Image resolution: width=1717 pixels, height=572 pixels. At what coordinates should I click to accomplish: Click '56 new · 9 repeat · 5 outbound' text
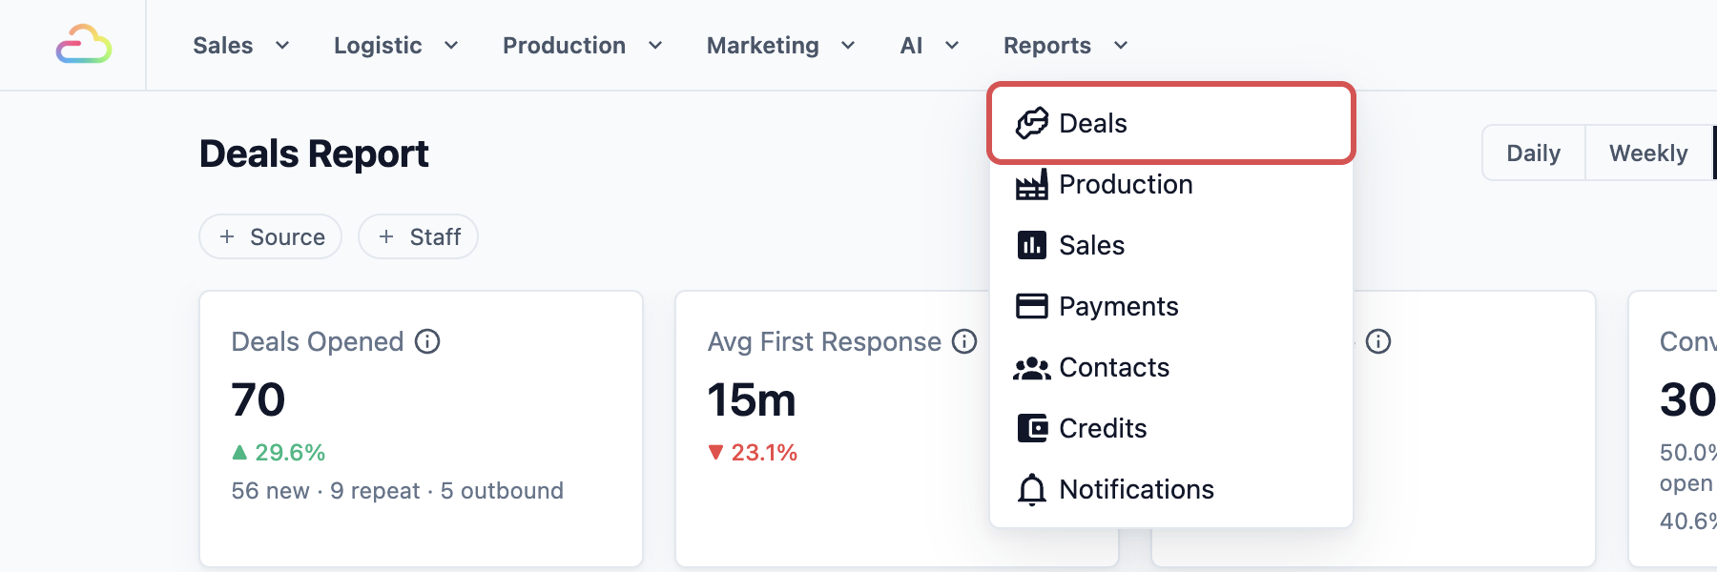pos(398,490)
